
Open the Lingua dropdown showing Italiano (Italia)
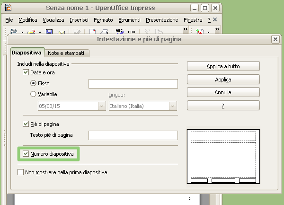(173, 106)
